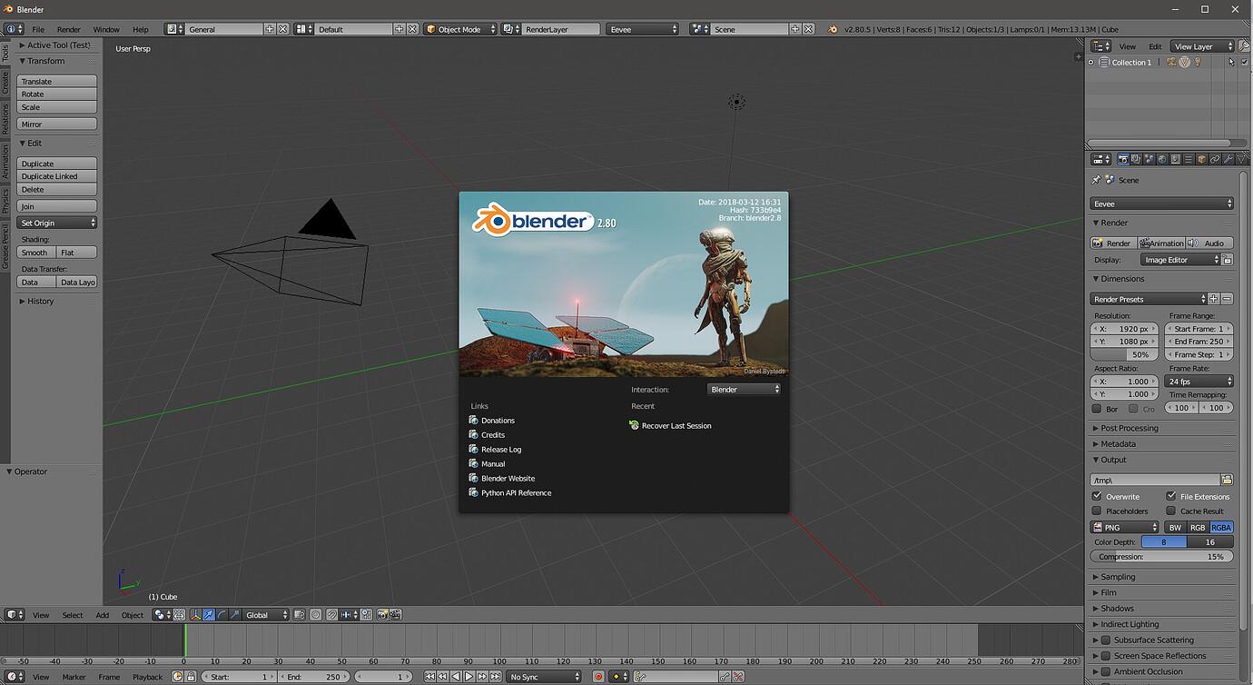This screenshot has height=685, width=1253.
Task: Select the mesh triangle icon in Collection 1
Action: (x=1185, y=62)
